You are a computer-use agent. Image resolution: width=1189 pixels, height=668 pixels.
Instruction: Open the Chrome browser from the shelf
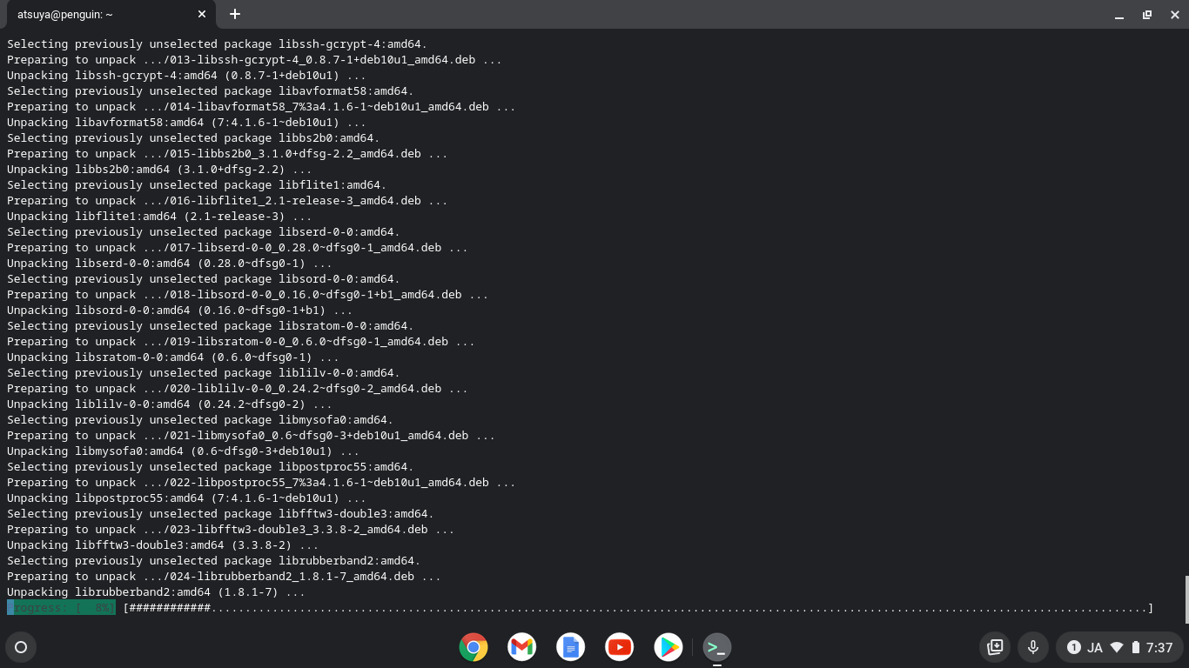(473, 647)
